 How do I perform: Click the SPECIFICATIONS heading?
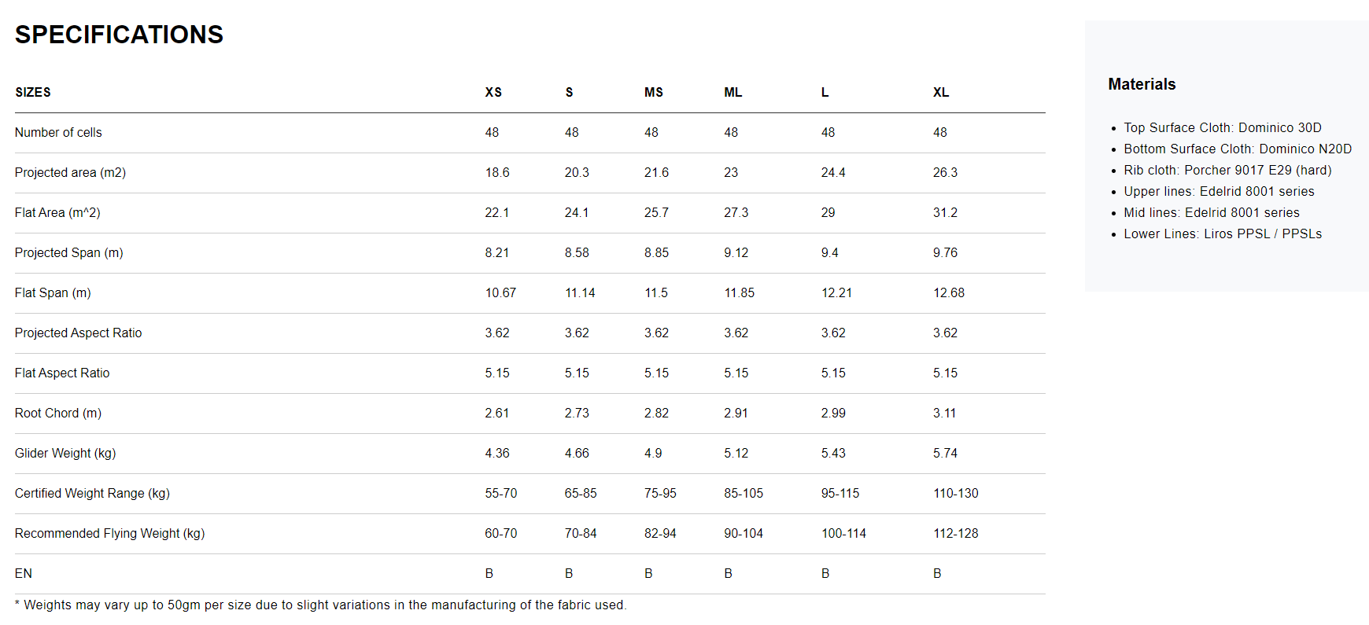pos(119,35)
